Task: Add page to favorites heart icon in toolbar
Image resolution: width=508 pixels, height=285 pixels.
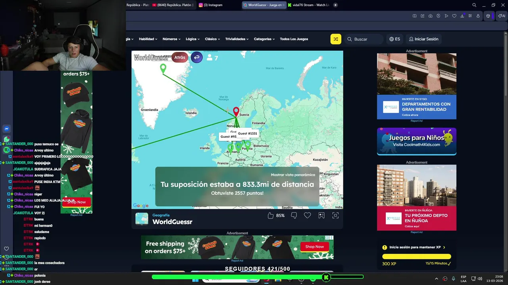Action: 454,16
